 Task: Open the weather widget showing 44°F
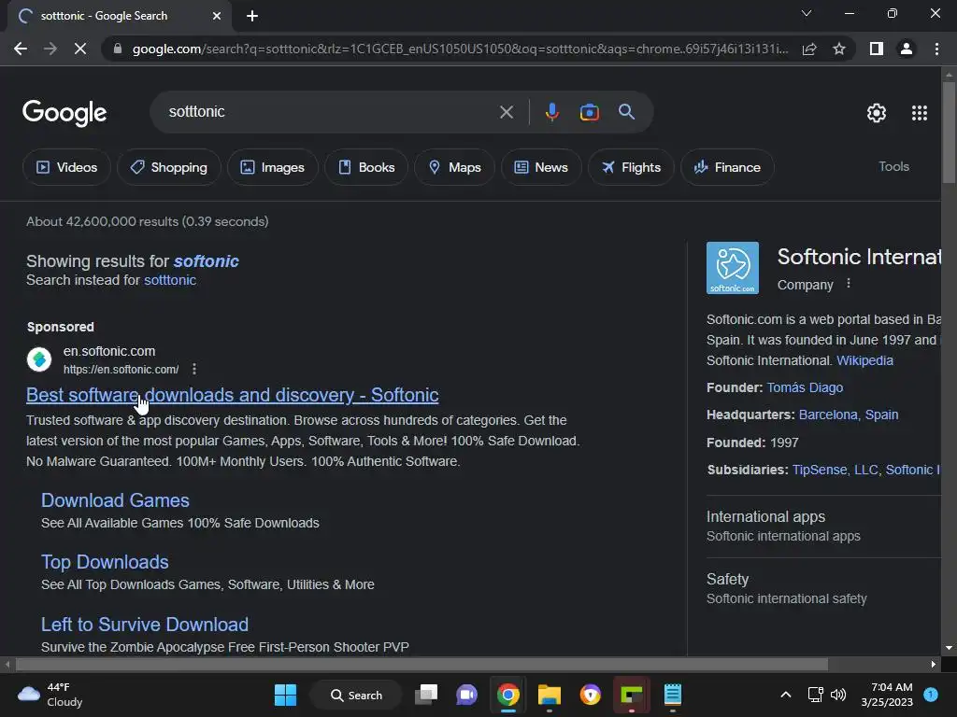point(50,695)
